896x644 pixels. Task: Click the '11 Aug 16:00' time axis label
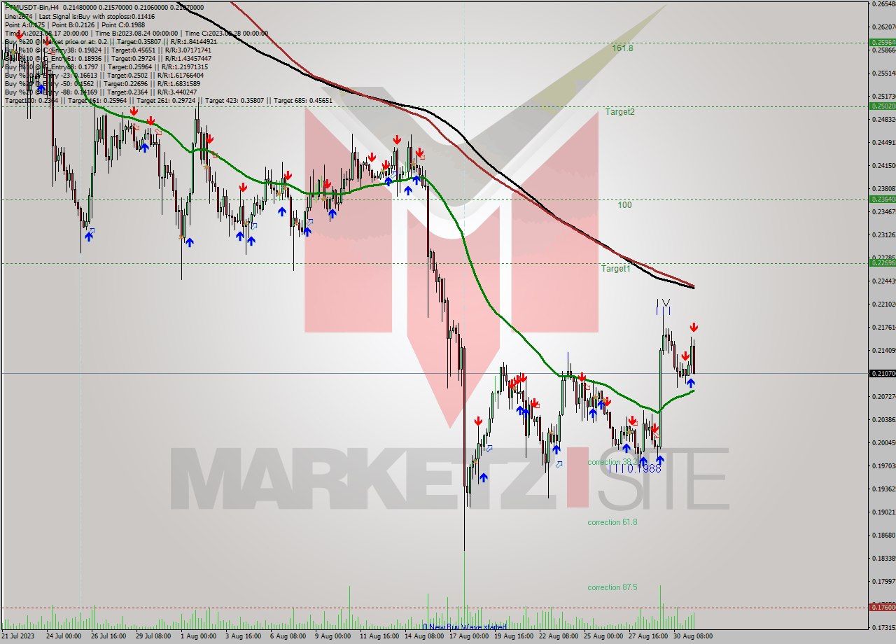coord(378,636)
